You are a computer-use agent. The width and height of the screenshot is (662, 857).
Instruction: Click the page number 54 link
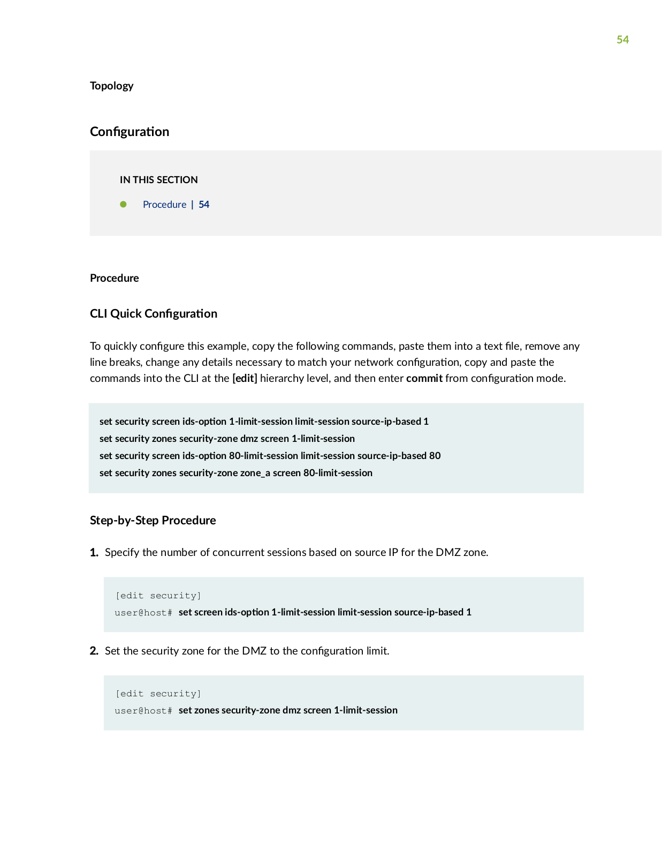[204, 205]
